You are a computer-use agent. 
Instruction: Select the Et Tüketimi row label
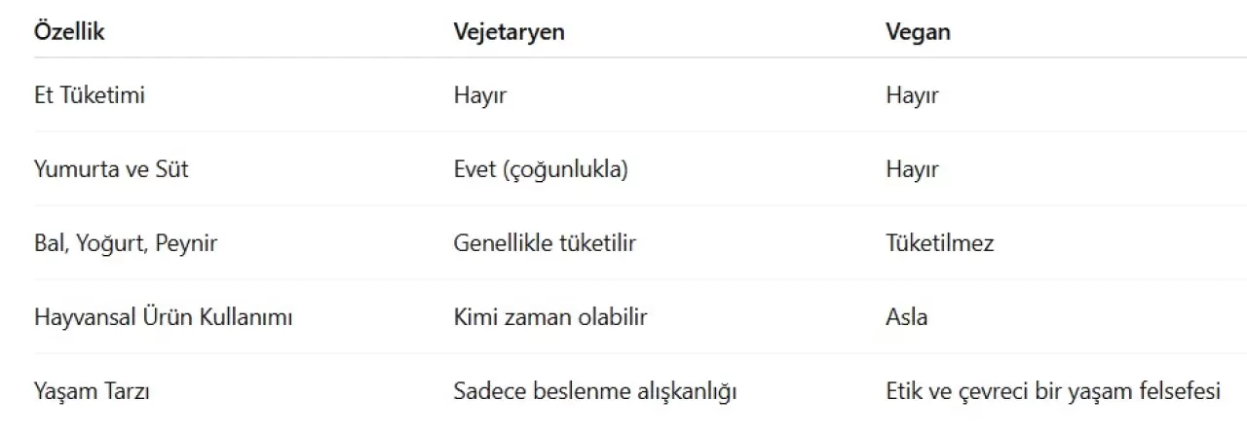click(90, 95)
